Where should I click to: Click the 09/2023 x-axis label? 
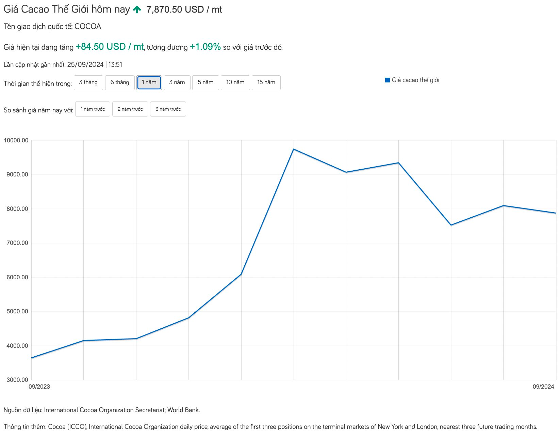point(39,387)
